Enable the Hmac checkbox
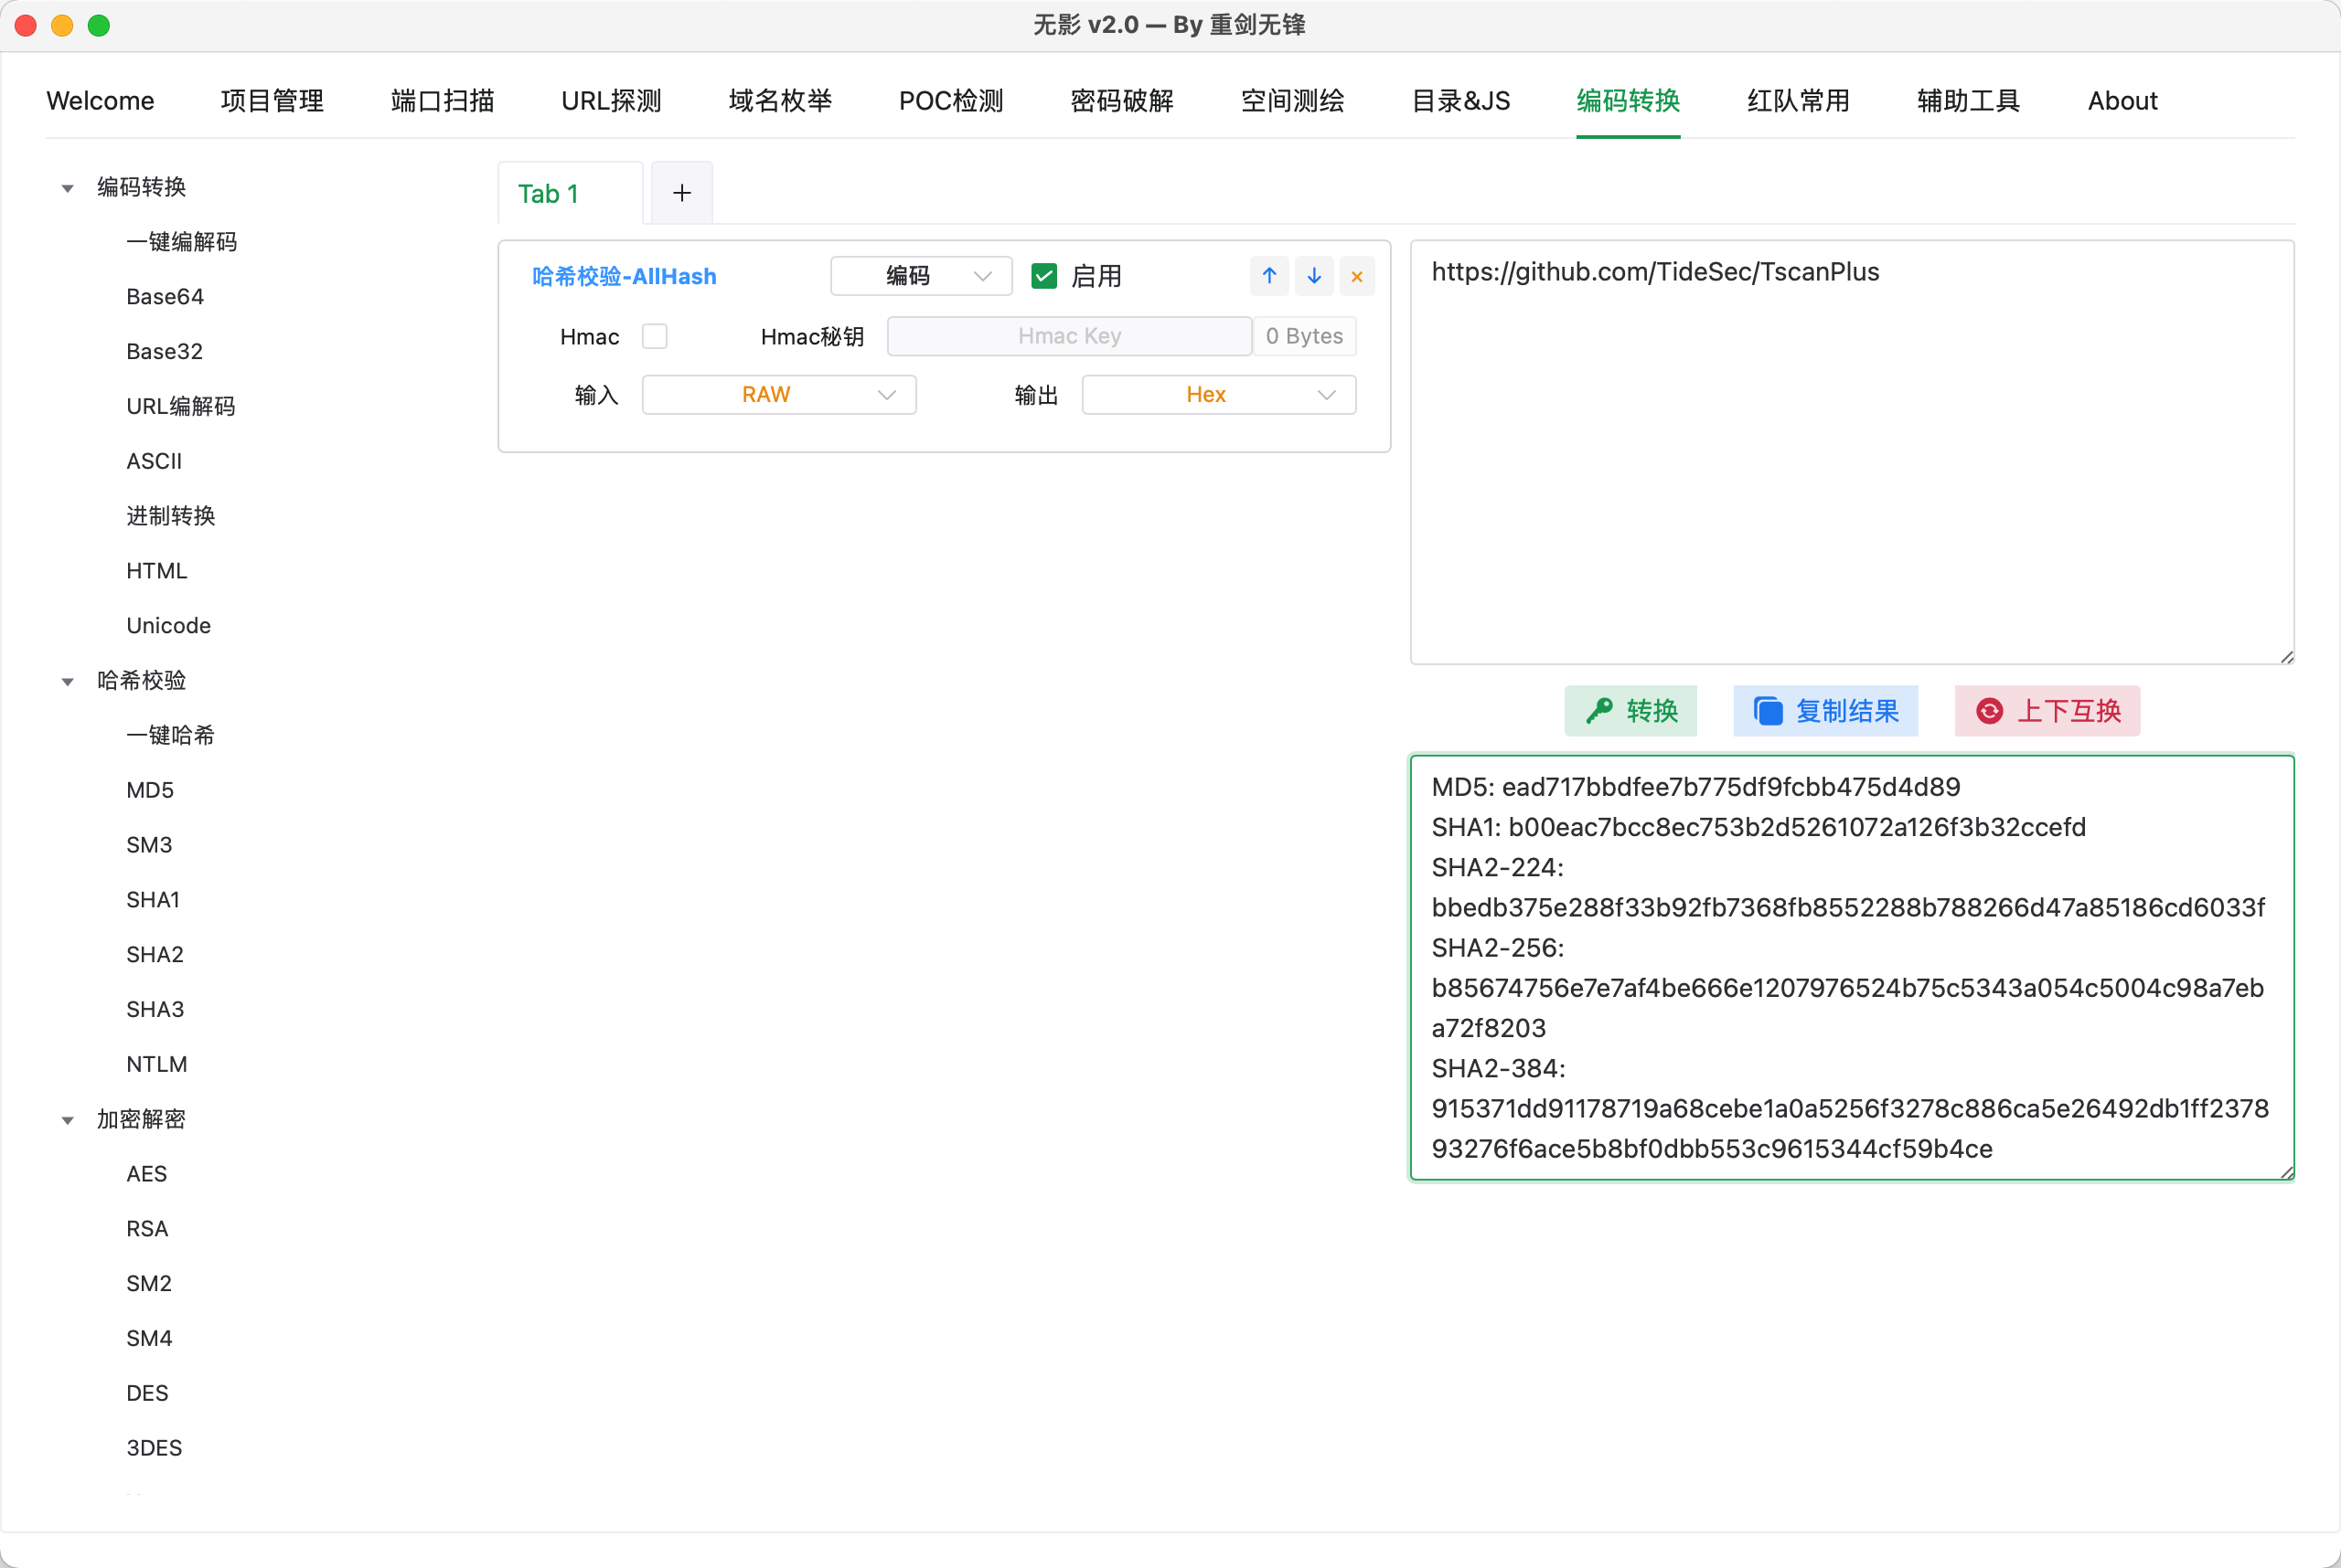 coord(655,336)
